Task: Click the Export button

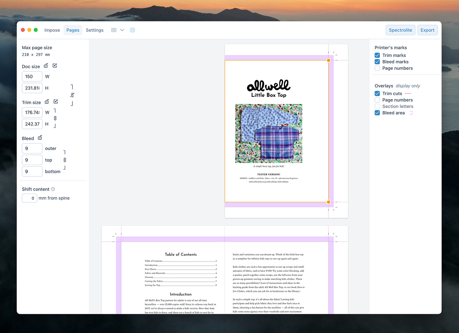Action: coord(427,30)
